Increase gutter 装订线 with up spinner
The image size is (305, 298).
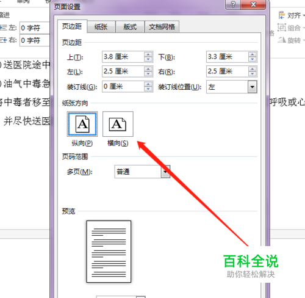tap(148, 84)
